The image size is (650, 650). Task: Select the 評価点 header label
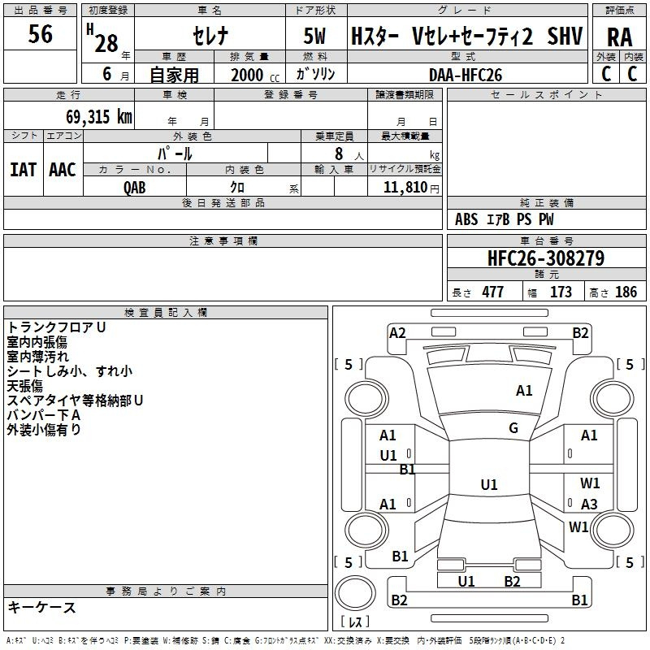[x=619, y=10]
